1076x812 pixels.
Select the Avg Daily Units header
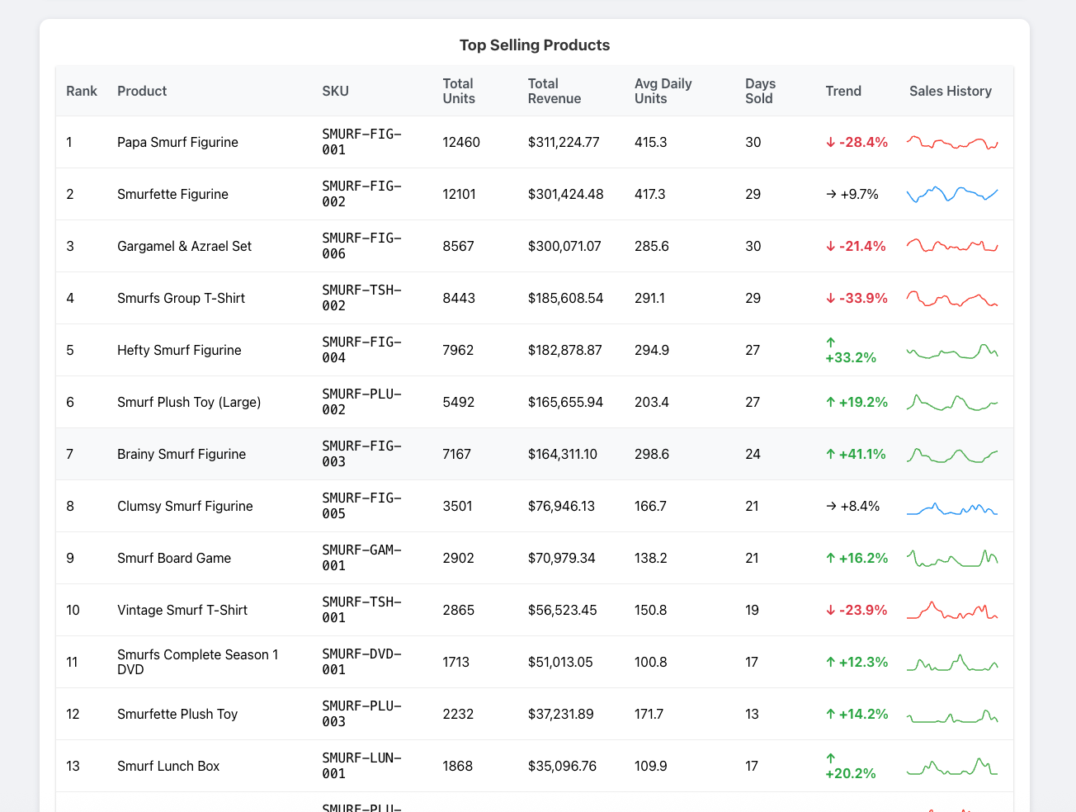pos(663,91)
